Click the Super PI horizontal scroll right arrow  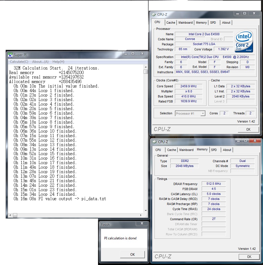click(x=141, y=215)
